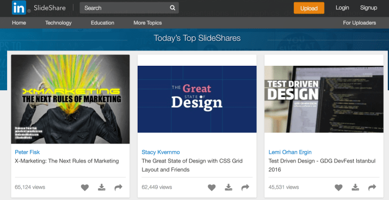389x200 pixels.
Task: Click the orange Upload button
Action: coord(309,8)
